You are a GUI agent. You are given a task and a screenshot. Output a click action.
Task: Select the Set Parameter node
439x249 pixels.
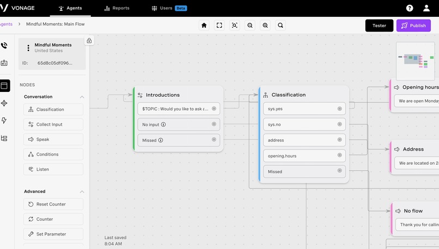[x=53, y=234]
